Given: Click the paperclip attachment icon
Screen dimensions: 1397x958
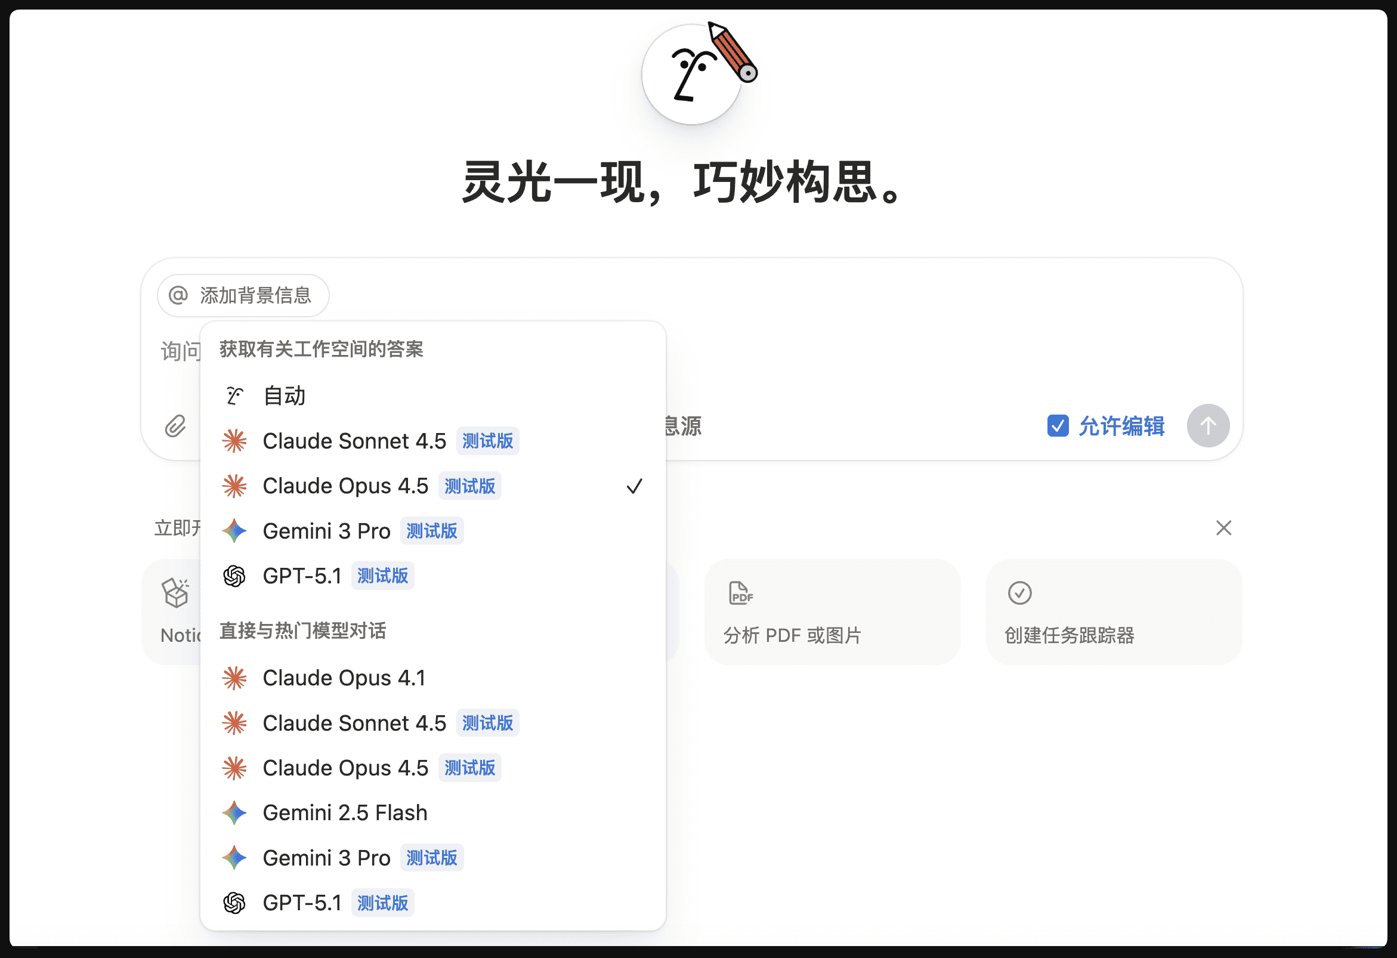Looking at the screenshot, I should click(x=175, y=426).
